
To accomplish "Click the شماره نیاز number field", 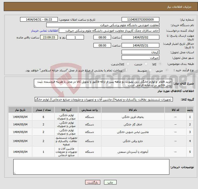I will coord(140,20).
